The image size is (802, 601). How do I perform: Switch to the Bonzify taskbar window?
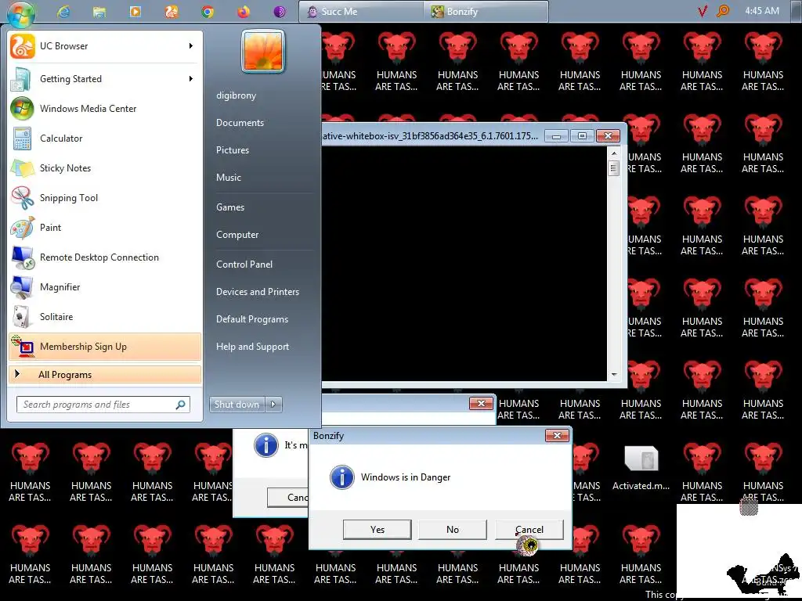coord(486,11)
